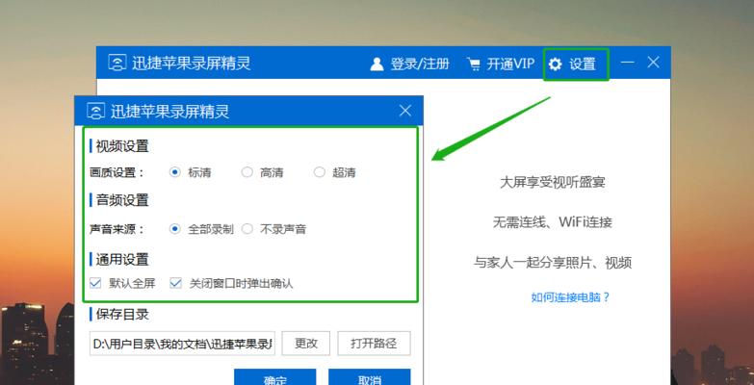754x385 pixels.
Task: Click 大屏享受视听盛宴 text
Action: (552, 183)
